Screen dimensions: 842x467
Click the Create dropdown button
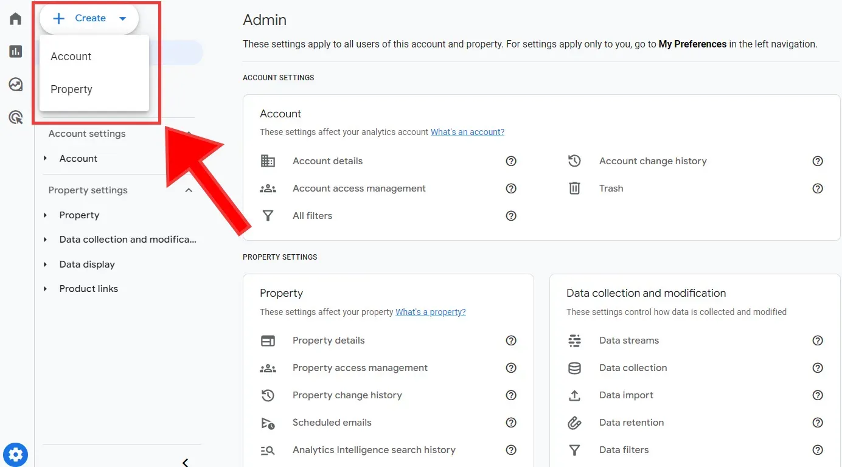click(x=89, y=18)
